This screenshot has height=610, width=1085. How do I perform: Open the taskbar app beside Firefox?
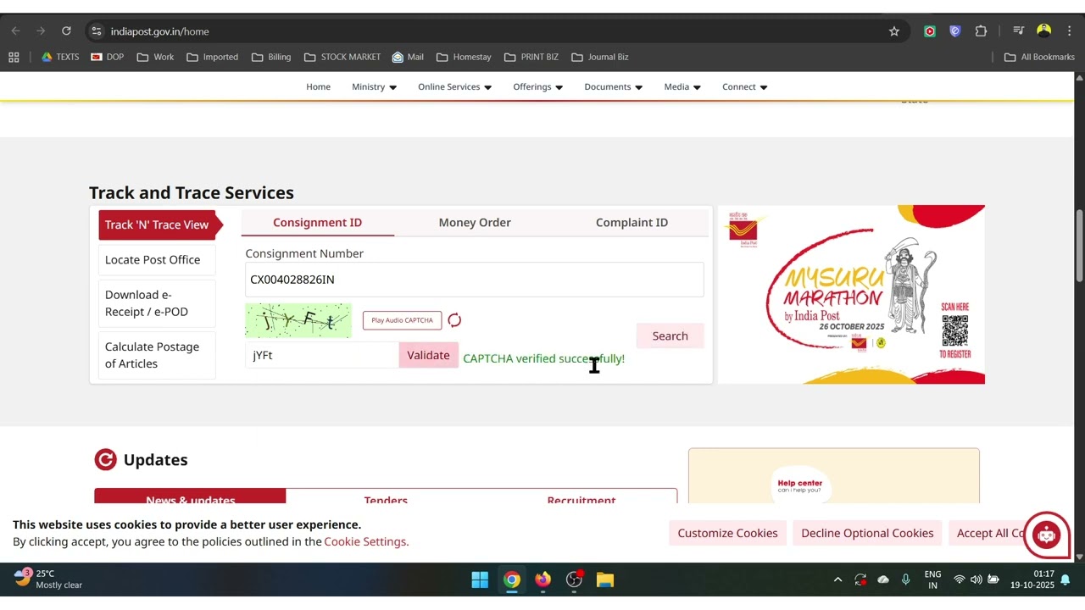point(575,579)
